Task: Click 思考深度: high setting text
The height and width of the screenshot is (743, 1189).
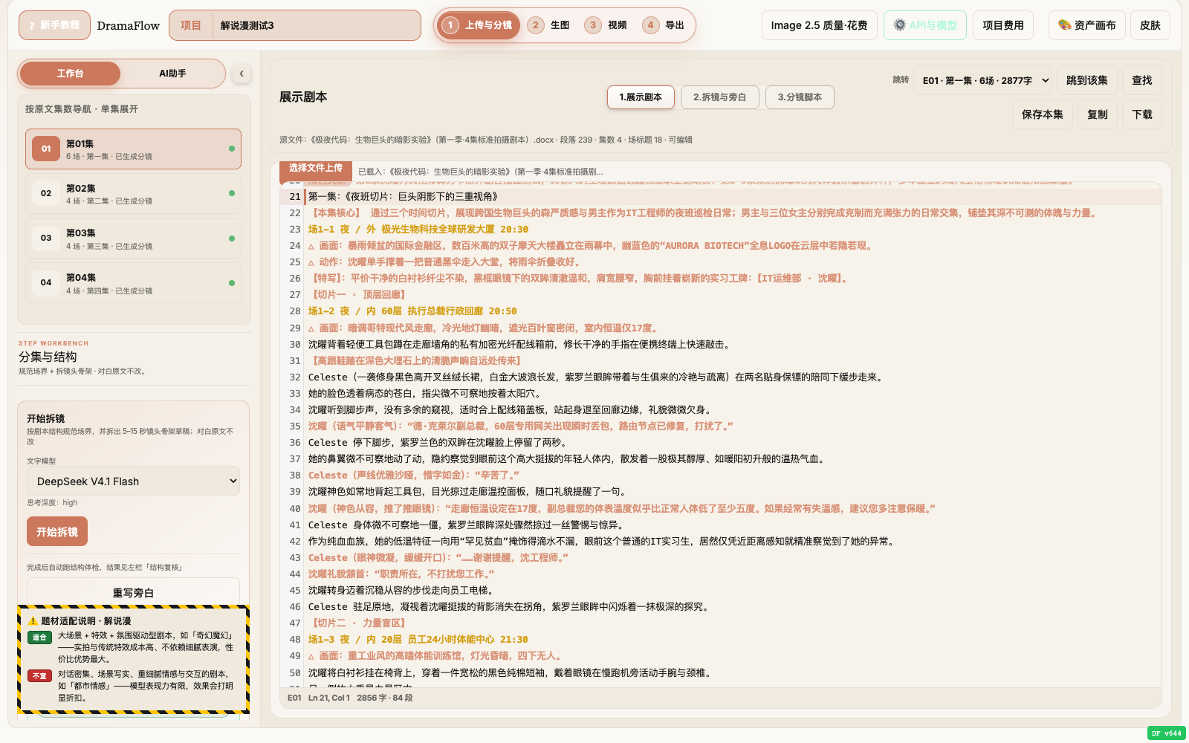Action: [x=52, y=503]
